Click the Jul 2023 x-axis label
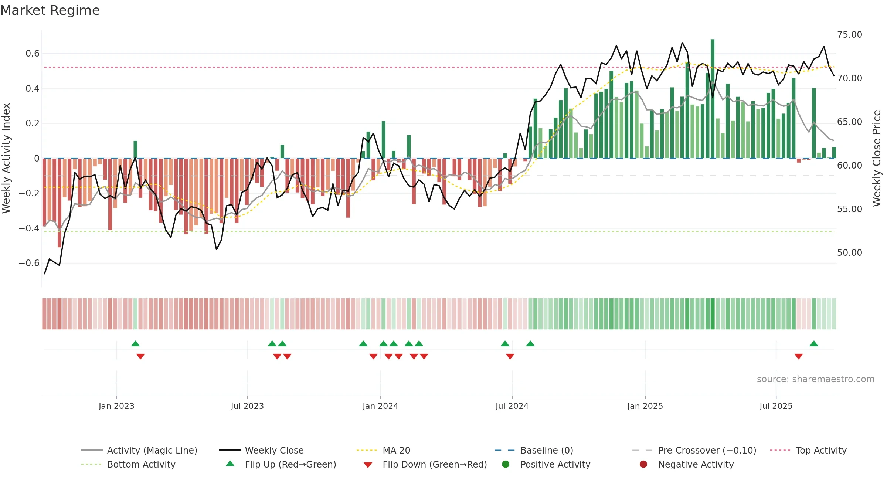The height and width of the screenshot is (499, 887). [247, 406]
